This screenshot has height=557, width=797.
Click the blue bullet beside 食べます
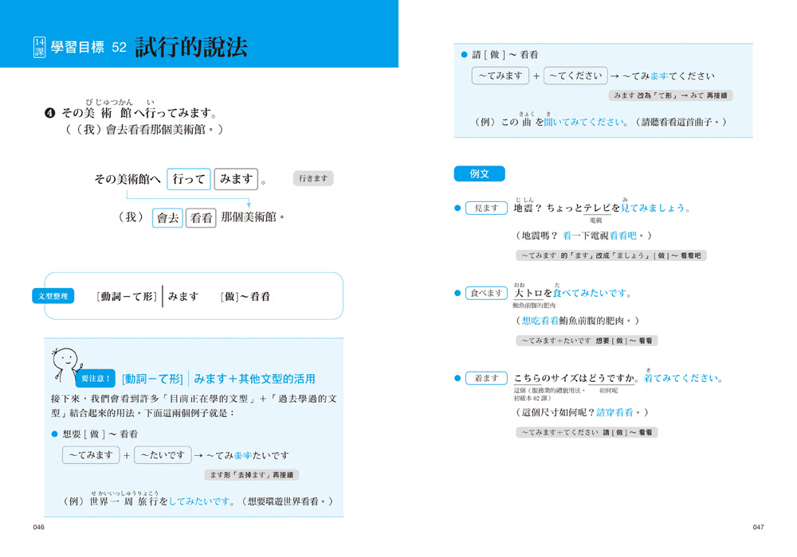(457, 293)
